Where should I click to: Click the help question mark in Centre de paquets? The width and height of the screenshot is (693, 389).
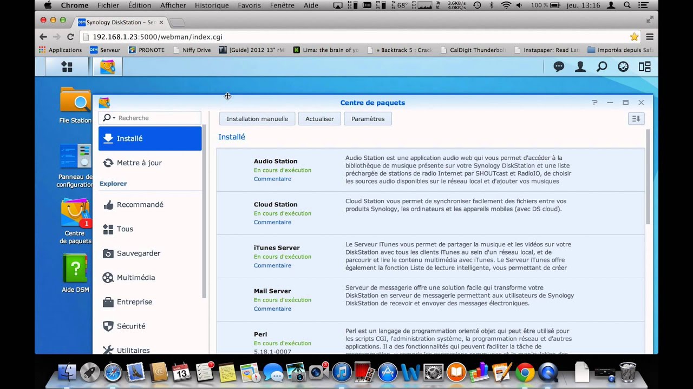tap(594, 103)
